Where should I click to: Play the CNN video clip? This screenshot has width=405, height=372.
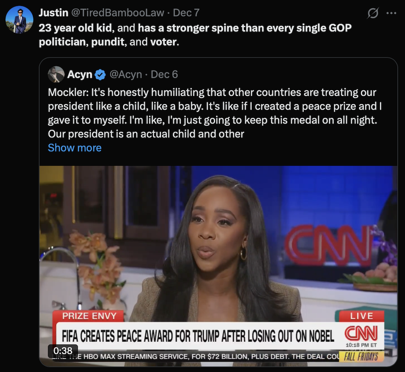click(x=218, y=266)
